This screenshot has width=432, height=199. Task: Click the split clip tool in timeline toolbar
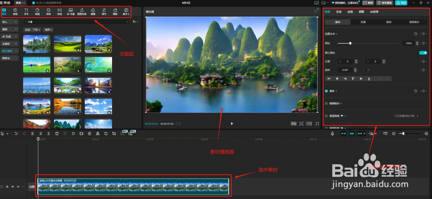point(32,134)
